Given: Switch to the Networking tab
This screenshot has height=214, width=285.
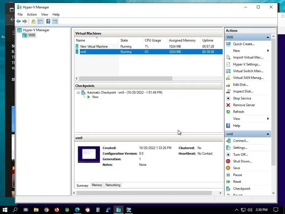Looking at the screenshot, I should click(x=113, y=185).
